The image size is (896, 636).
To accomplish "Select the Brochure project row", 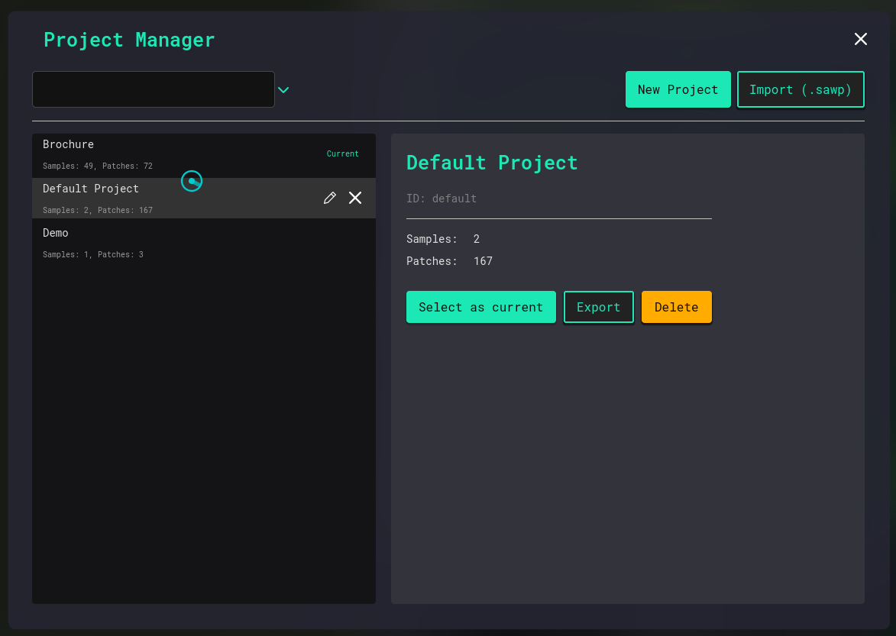I will (204, 155).
